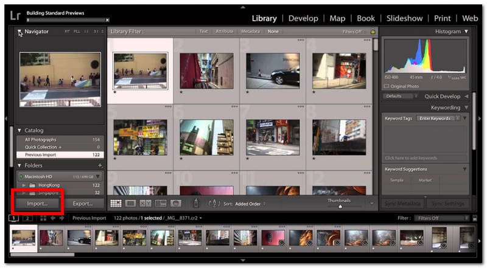
Task: Add a folder with Folders plus icon
Action: 100,166
